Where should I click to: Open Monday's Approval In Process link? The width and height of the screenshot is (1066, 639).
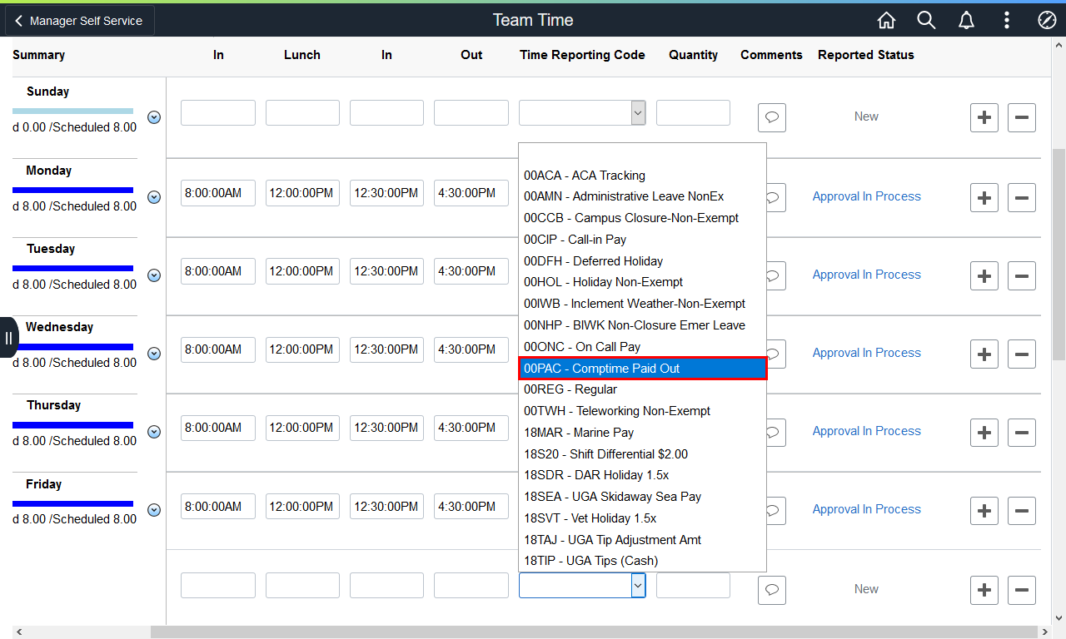[867, 196]
